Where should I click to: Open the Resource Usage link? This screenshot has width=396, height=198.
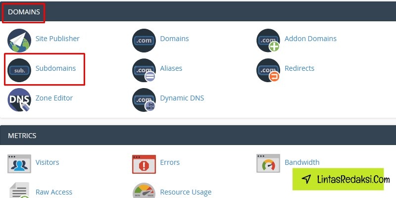[x=186, y=193]
